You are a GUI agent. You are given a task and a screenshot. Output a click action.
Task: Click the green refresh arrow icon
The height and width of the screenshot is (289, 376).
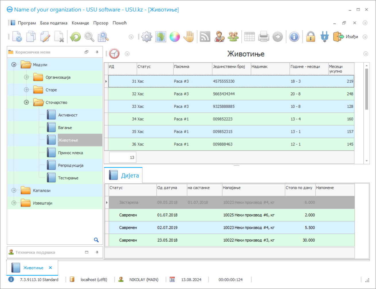(75, 37)
